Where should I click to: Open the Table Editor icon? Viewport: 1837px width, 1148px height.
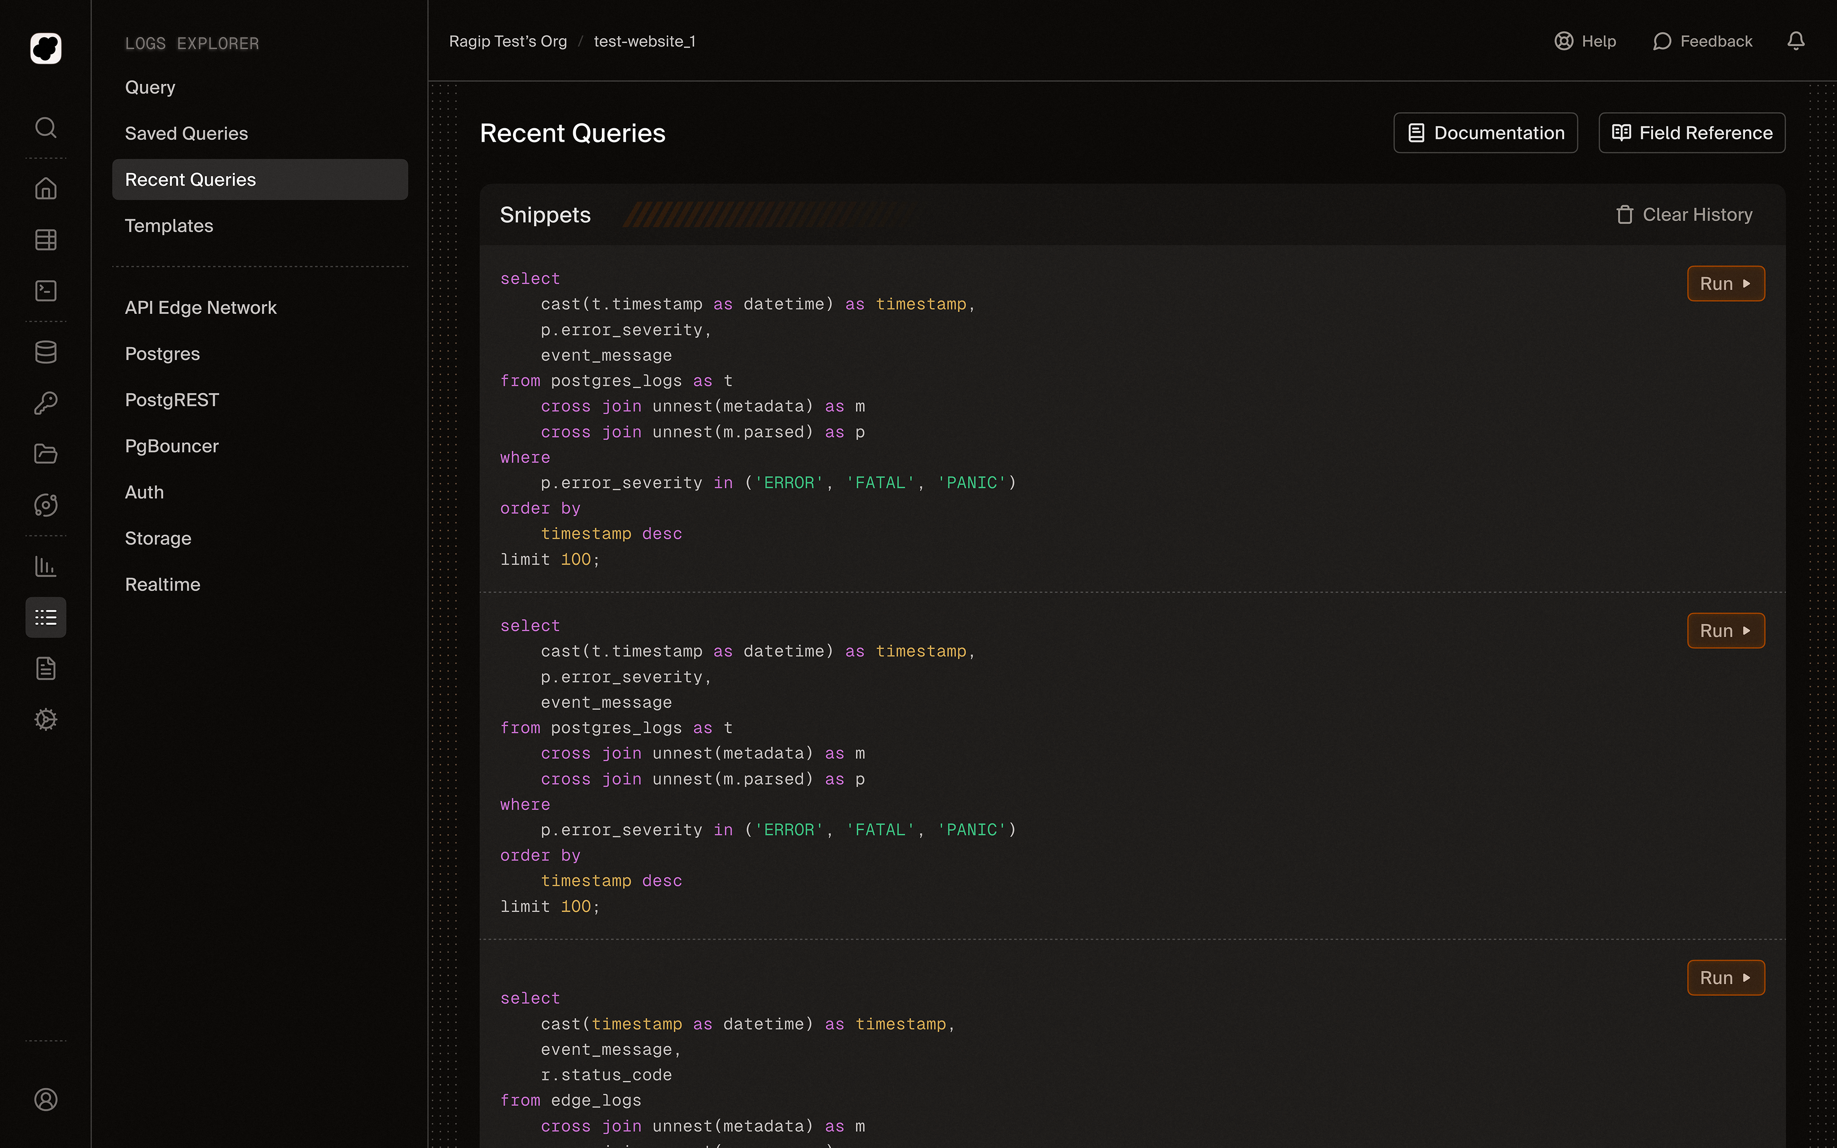coord(46,239)
